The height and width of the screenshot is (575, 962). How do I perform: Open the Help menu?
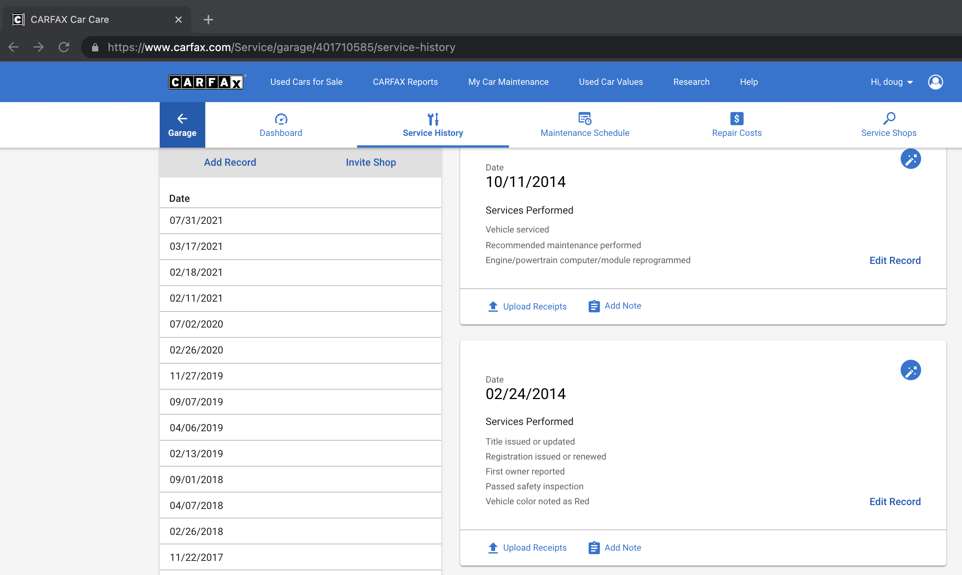[x=748, y=82]
